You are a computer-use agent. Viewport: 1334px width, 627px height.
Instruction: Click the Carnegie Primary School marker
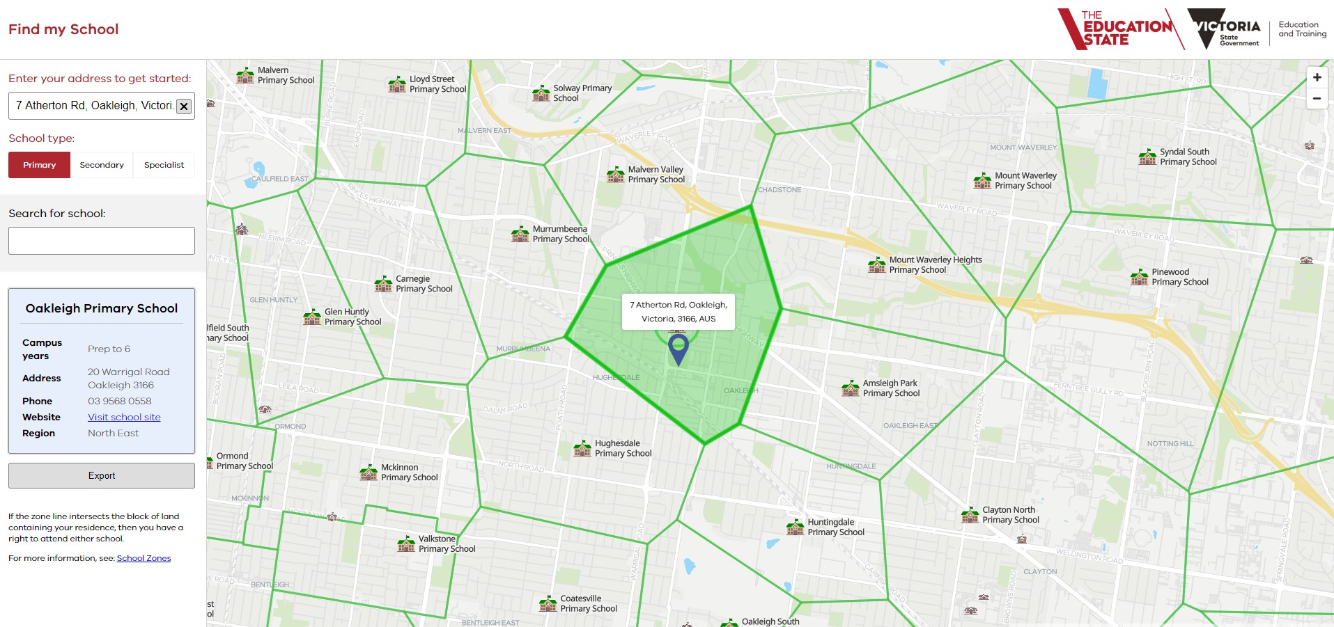[x=384, y=284]
